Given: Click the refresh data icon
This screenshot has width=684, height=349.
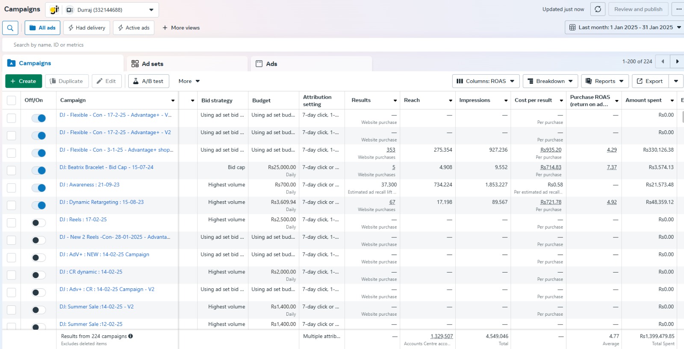Looking at the screenshot, I should coord(598,9).
